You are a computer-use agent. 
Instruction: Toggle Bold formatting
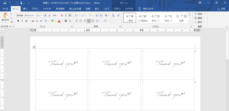click(x=18, y=21)
